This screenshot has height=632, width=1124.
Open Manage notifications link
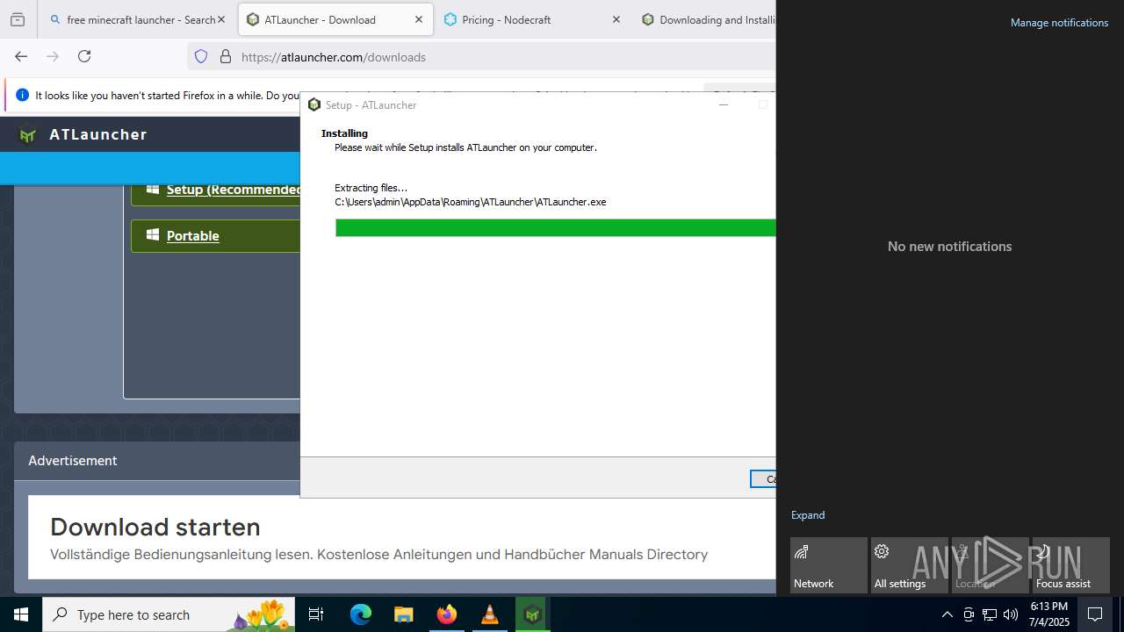point(1059,23)
